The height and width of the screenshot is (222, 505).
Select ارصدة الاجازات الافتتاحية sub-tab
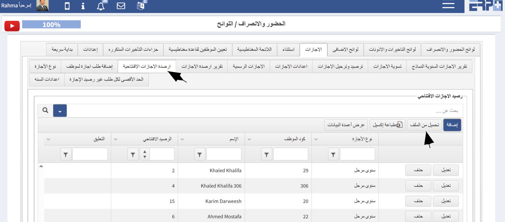pos(147,66)
